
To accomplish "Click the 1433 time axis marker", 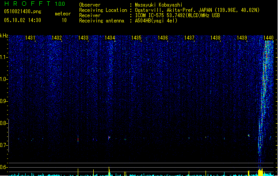I will [83, 38].
